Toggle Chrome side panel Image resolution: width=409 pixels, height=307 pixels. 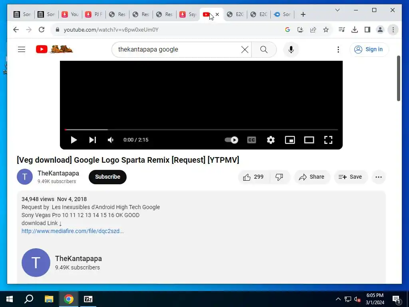[x=367, y=30]
